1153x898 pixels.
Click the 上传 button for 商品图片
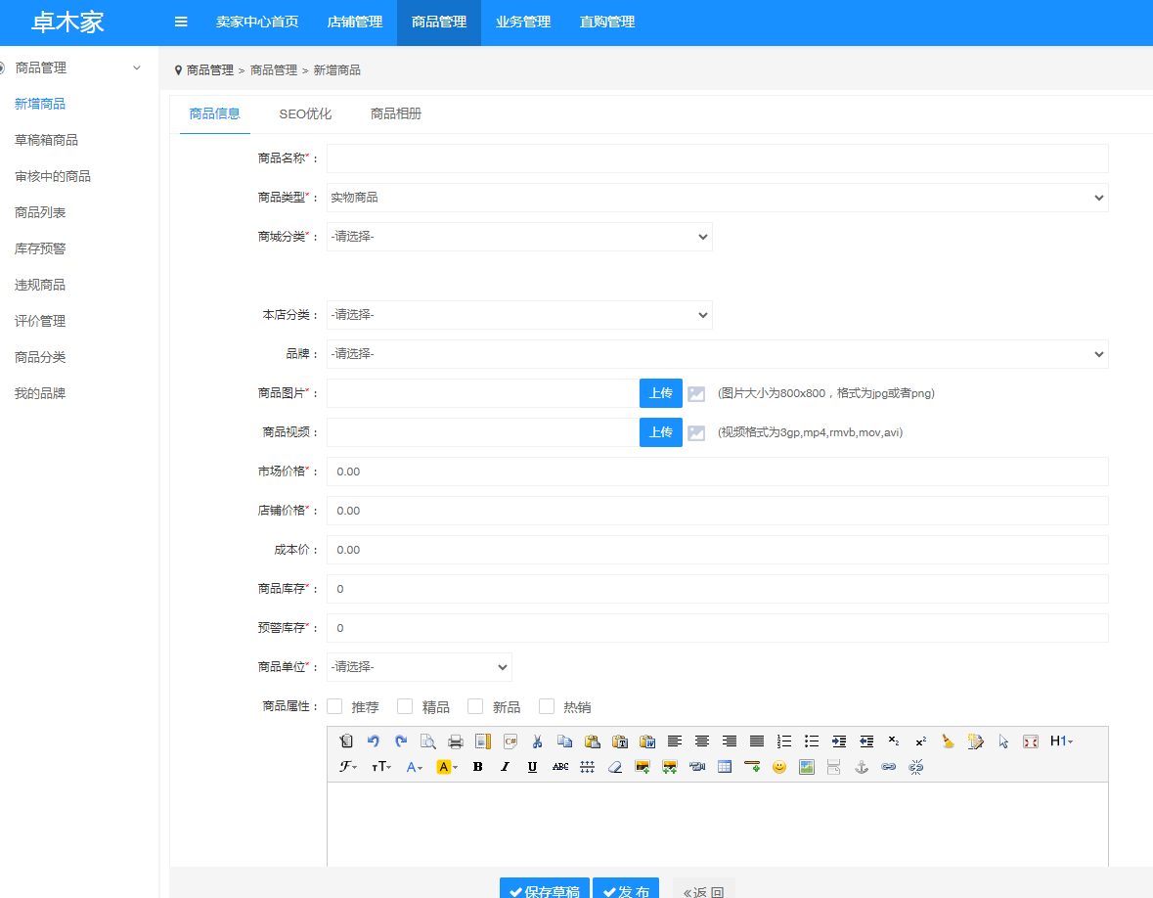660,393
